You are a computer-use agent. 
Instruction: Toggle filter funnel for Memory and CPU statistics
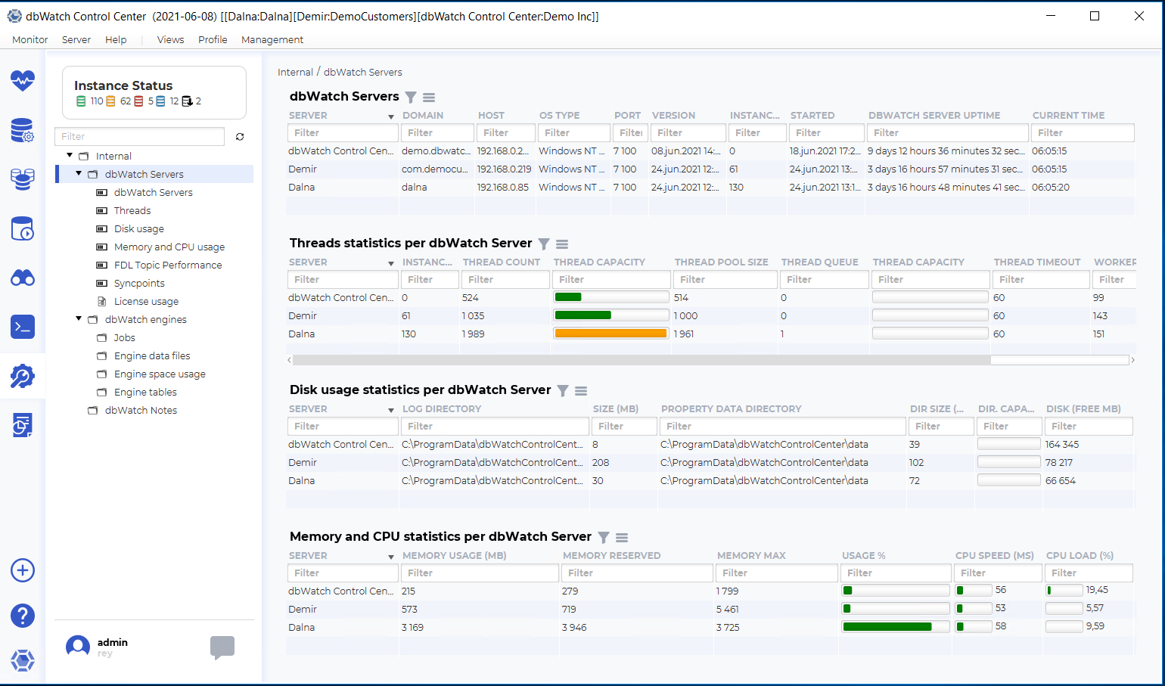(604, 538)
